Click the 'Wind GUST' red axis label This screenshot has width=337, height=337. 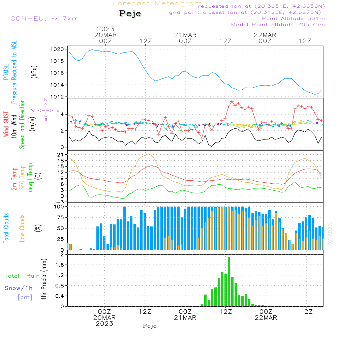(6, 124)
